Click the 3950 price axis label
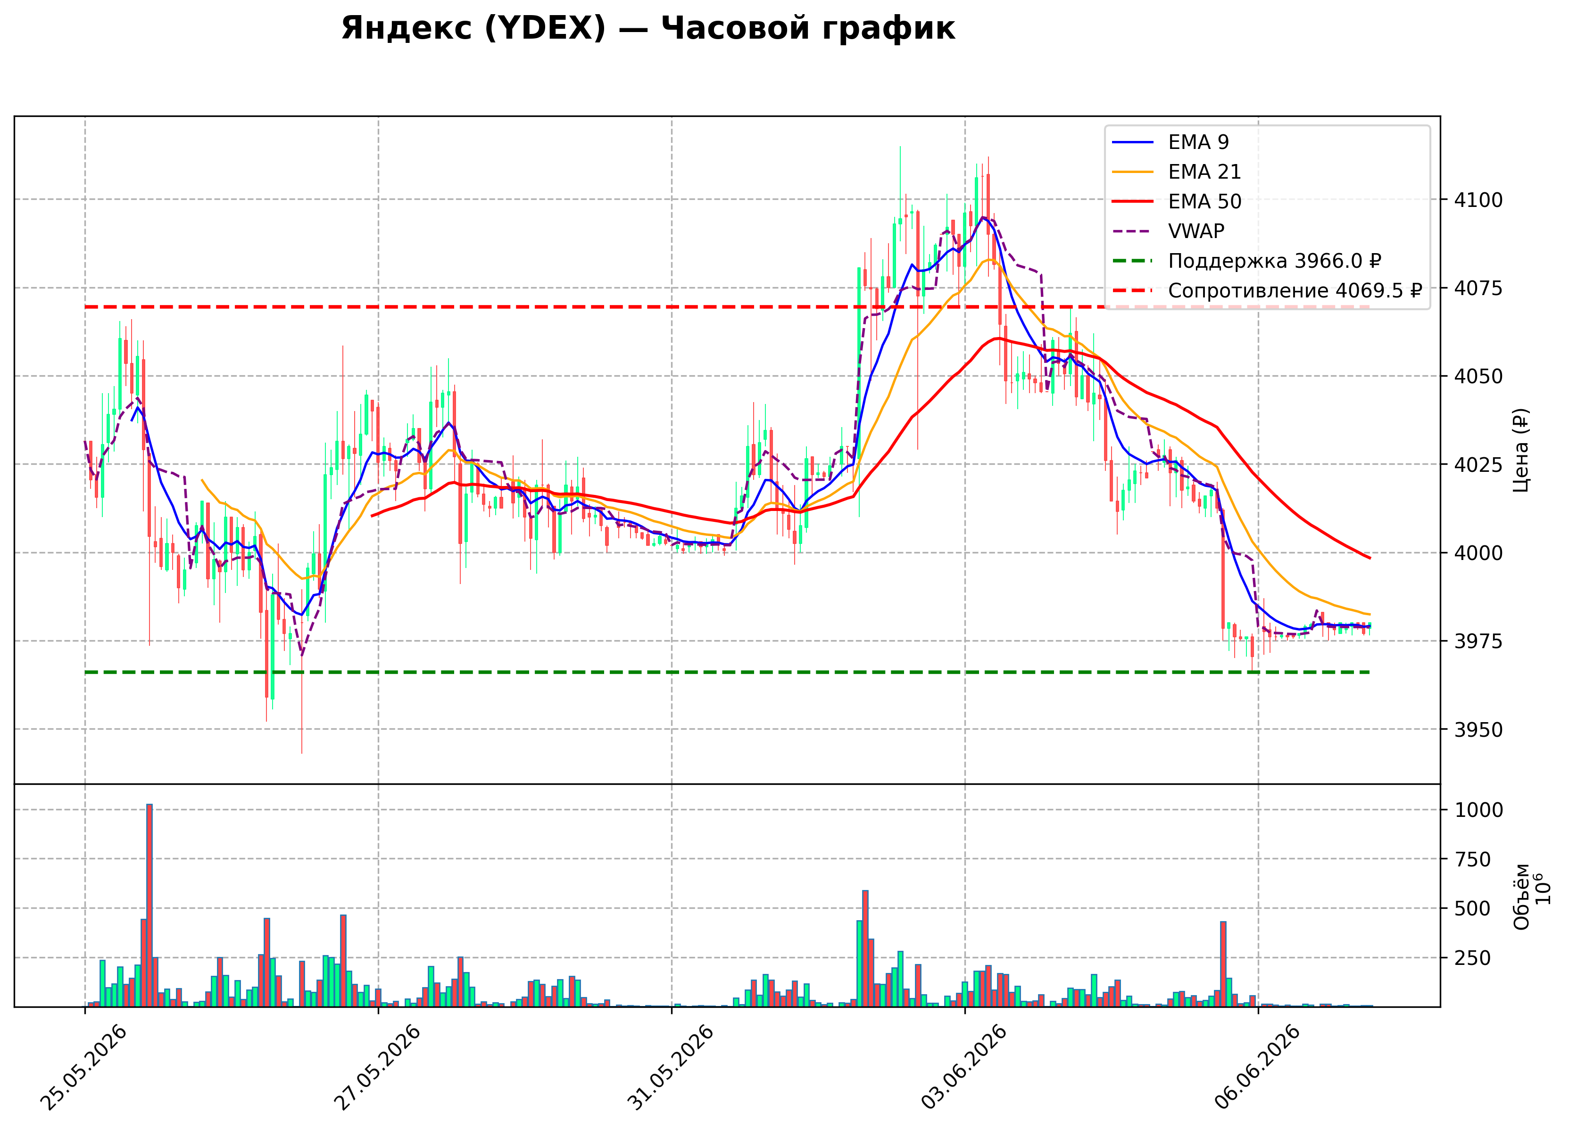Image resolution: width=1569 pixels, height=1128 pixels. point(1478,730)
